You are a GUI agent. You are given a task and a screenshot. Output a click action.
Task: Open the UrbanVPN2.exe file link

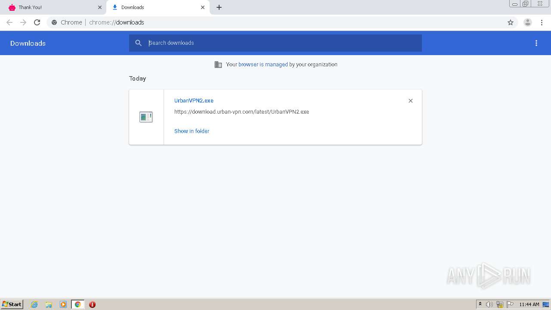194,101
